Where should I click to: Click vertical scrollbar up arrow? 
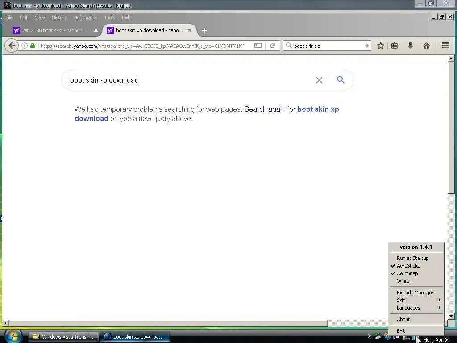(451, 59)
